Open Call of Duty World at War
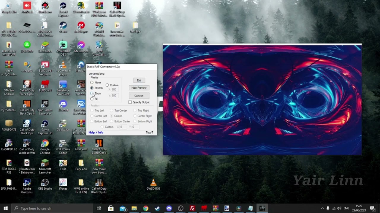This screenshot has height=213, width=380. [x=27, y=147]
